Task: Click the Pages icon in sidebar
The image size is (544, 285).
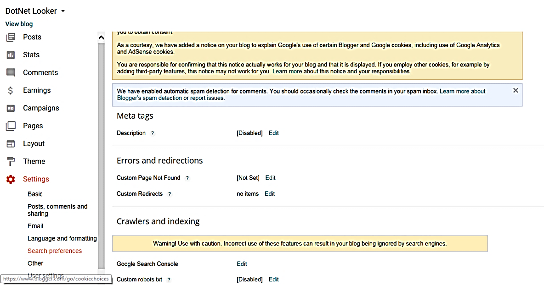Action: [x=11, y=126]
